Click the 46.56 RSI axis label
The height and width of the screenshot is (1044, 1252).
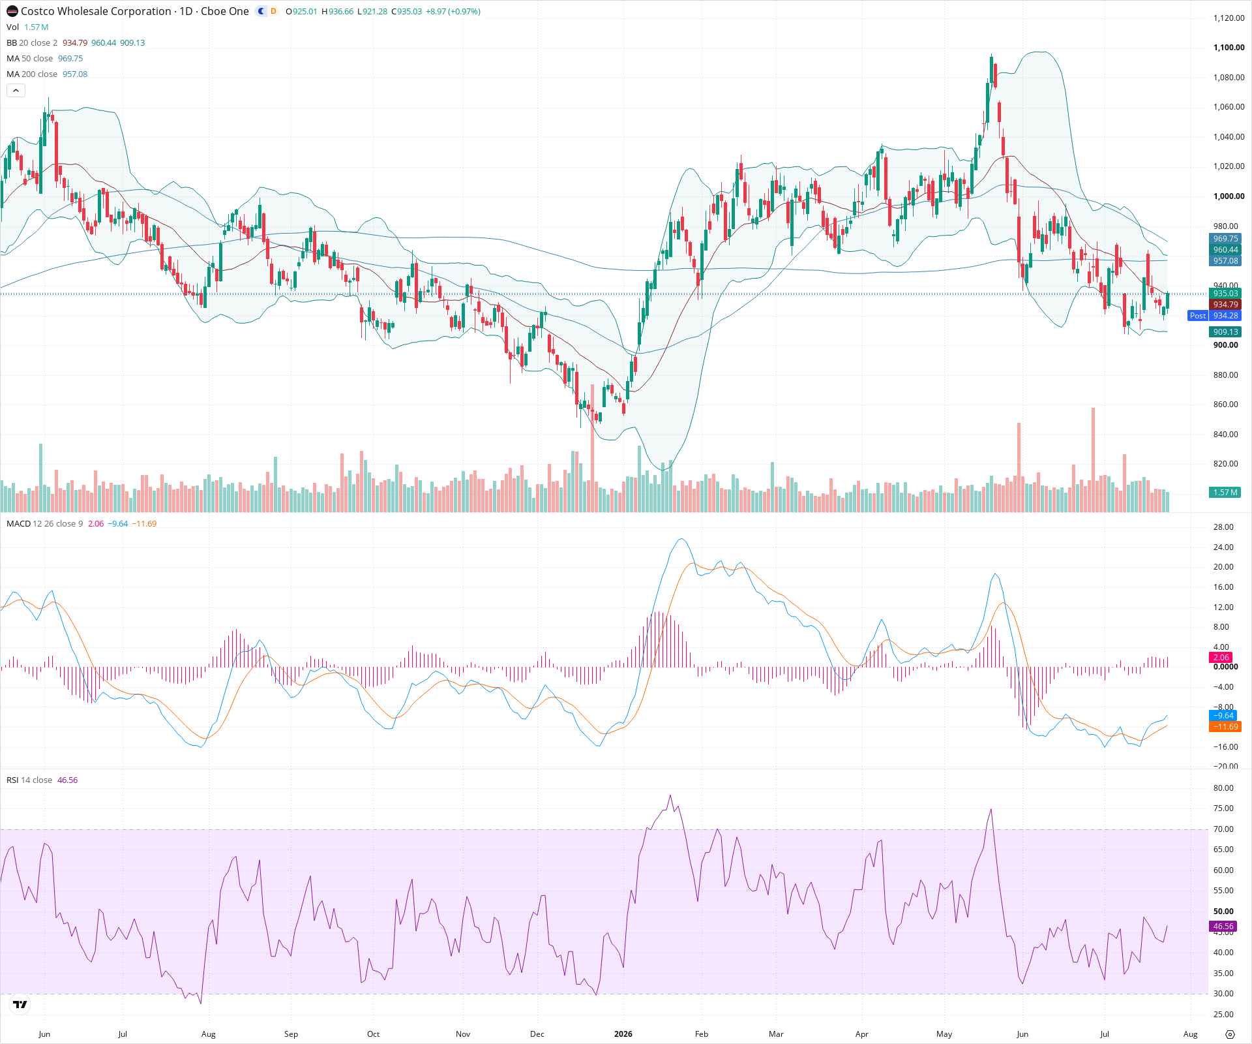[1223, 927]
